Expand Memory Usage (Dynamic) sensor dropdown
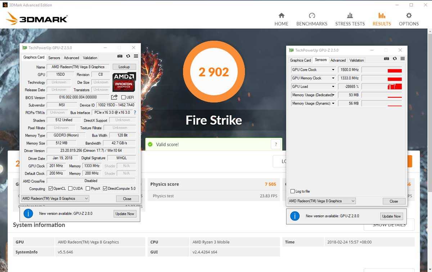432x272 pixels. (x=333, y=103)
